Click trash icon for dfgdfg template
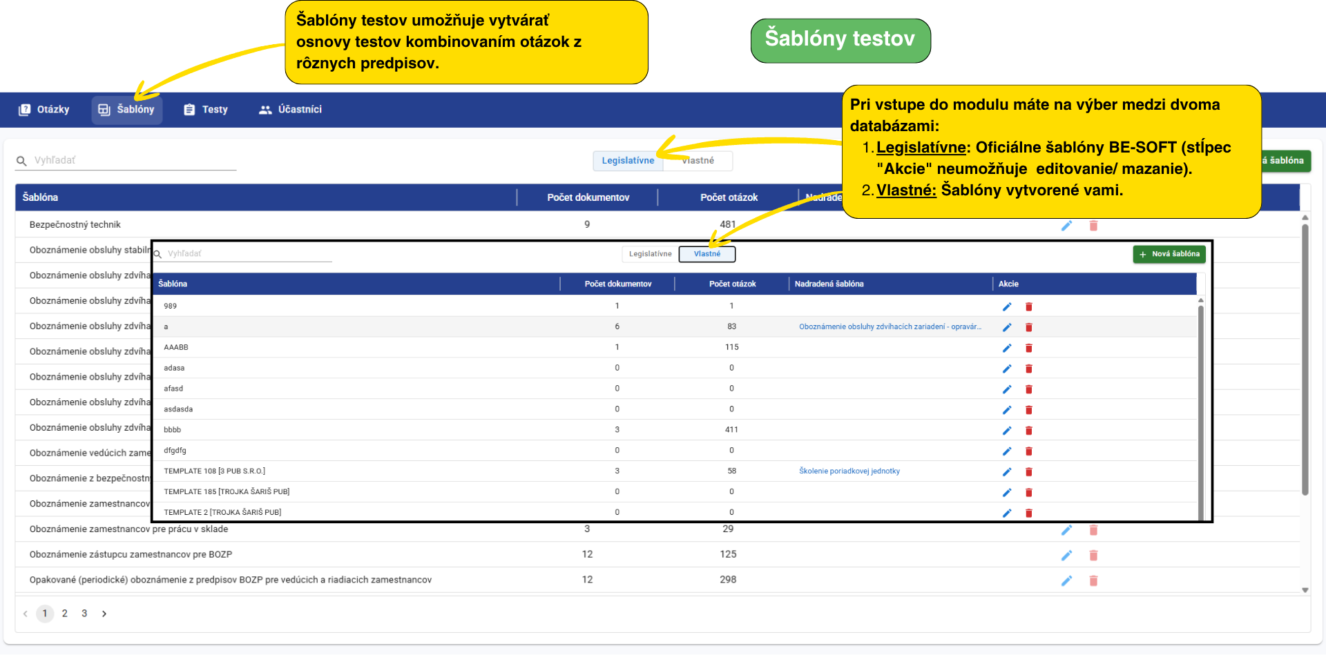Screen dimensions: 1326x655 (1028, 451)
